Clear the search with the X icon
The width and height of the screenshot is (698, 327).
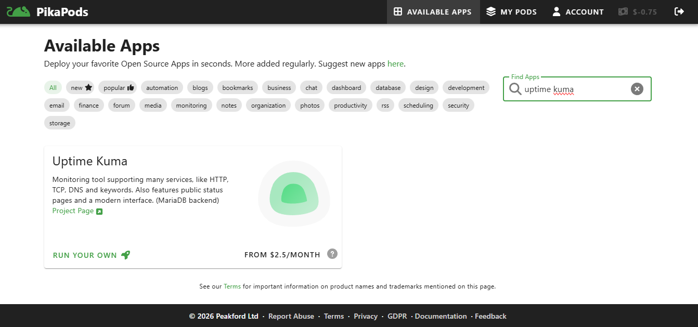pyautogui.click(x=637, y=88)
